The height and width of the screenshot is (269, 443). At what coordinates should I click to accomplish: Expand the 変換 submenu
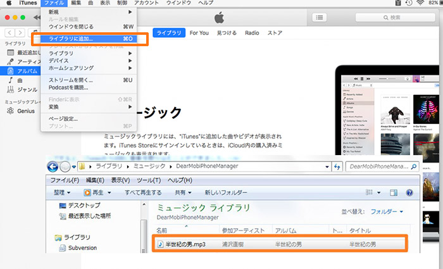point(89,107)
